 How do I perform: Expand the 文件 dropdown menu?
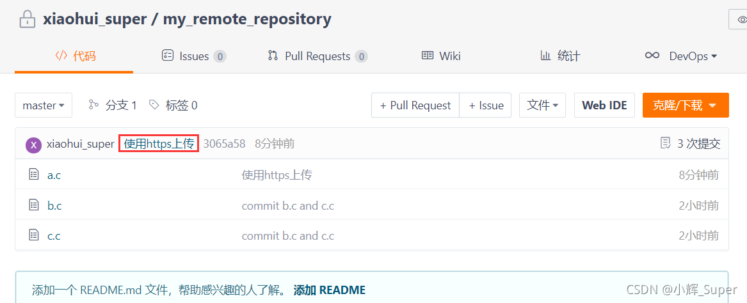[542, 105]
